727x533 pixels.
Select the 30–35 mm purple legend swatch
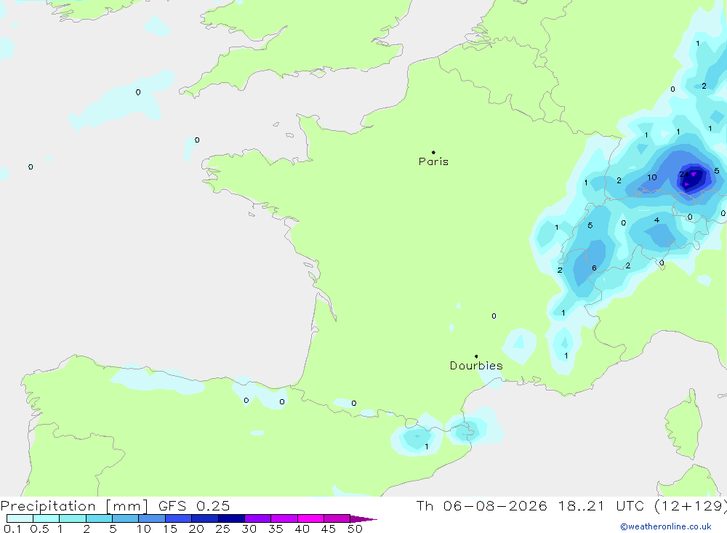[258, 518]
